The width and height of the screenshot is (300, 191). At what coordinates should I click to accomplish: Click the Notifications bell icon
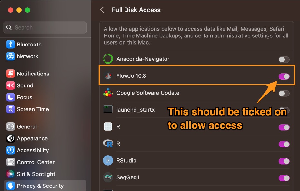click(x=11, y=74)
